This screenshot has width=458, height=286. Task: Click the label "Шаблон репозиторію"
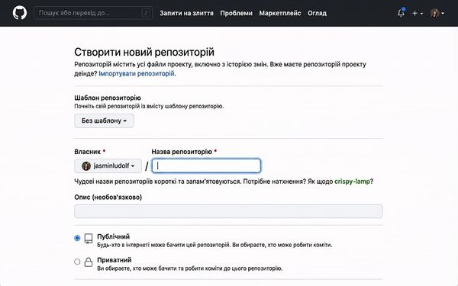tap(108, 98)
